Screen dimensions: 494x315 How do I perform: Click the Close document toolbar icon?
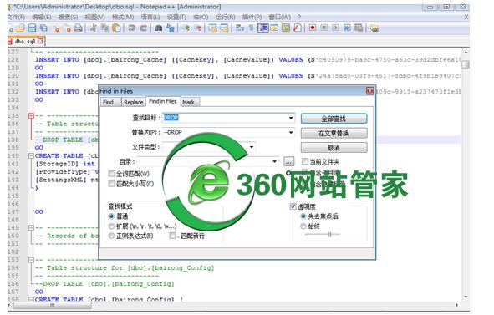tap(57, 28)
